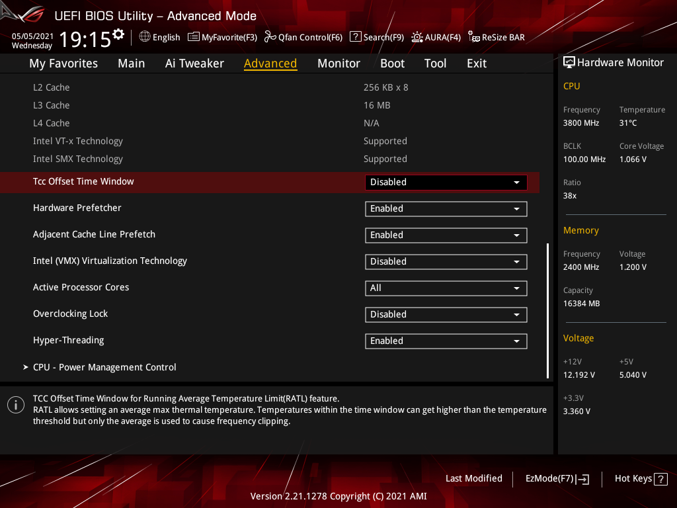Open the Main tab
This screenshot has height=508, width=677.
click(x=132, y=63)
